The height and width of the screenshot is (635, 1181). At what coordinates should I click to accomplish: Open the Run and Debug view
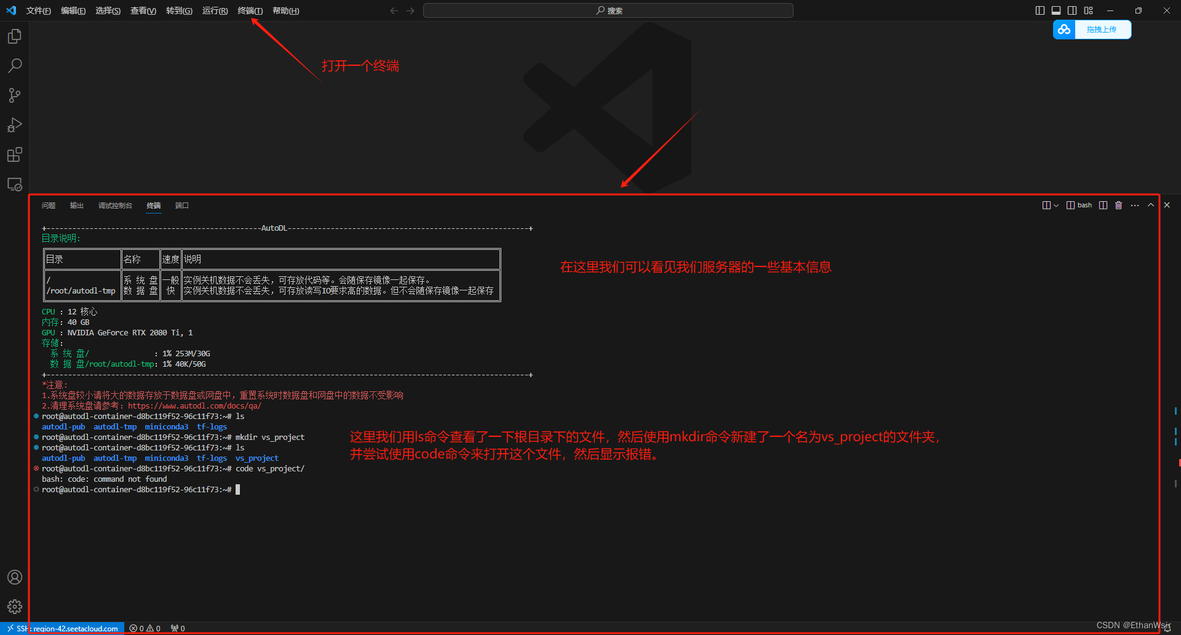click(15, 125)
